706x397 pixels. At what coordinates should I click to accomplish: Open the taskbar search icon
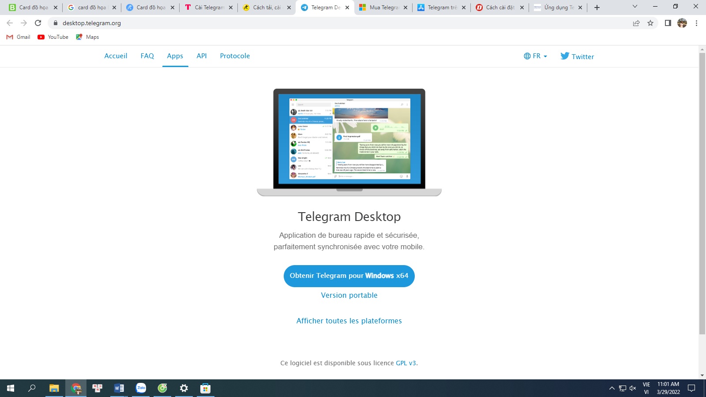pyautogui.click(x=32, y=388)
